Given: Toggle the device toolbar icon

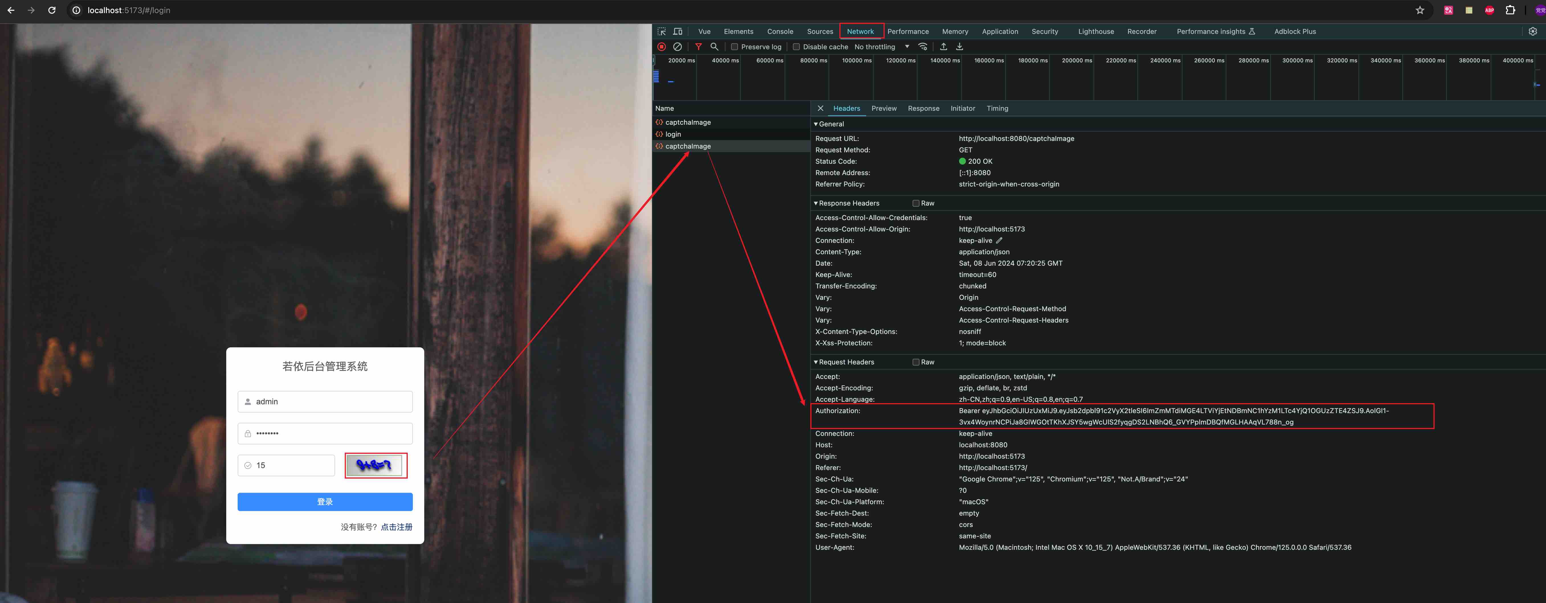Looking at the screenshot, I should pyautogui.click(x=678, y=32).
